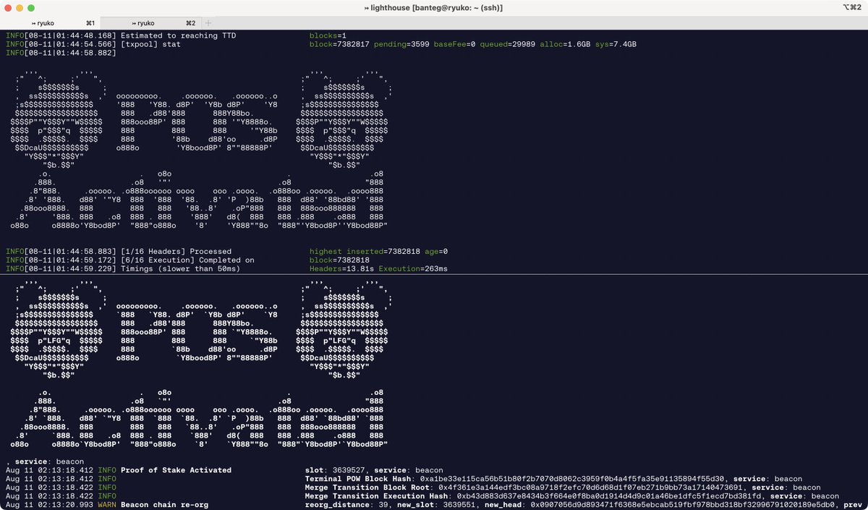Click the 'block=7382818' value
The height and width of the screenshot is (510, 868).
339,260
